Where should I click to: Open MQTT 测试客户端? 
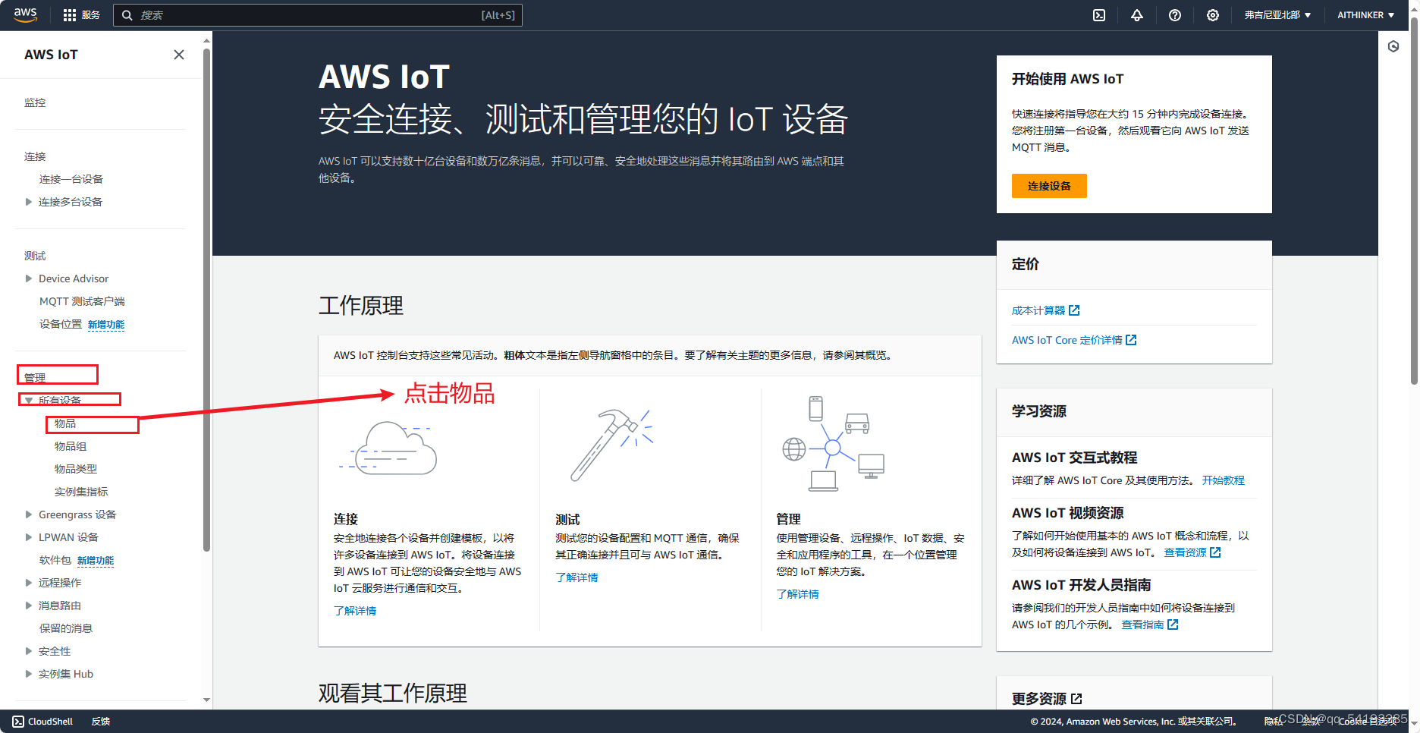82,301
